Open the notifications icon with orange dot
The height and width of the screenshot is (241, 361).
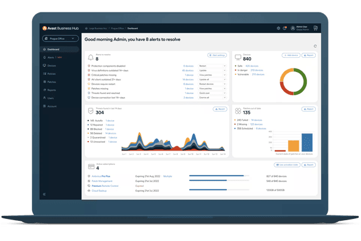[285, 28]
